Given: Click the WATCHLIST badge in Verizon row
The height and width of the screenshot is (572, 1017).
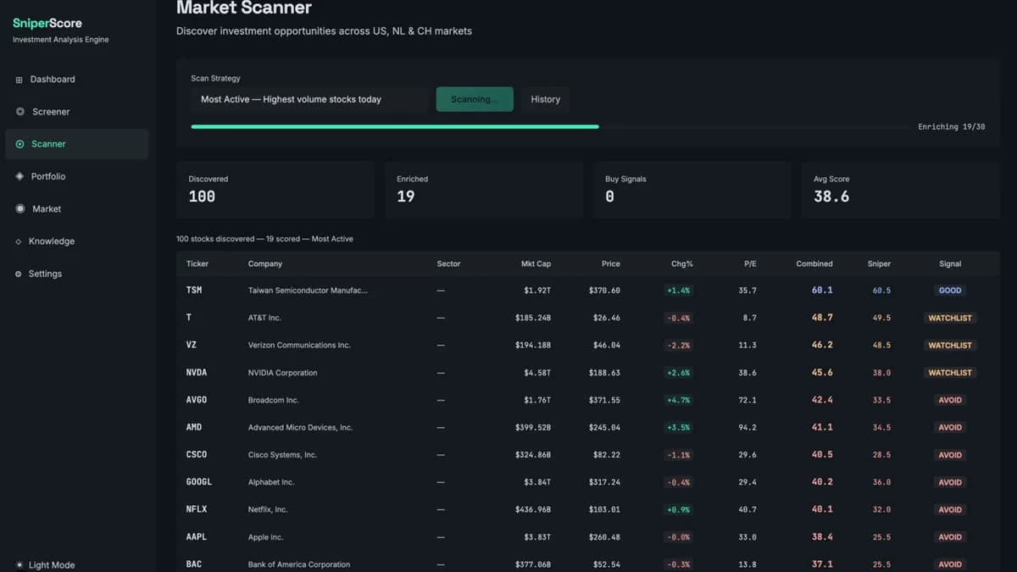Looking at the screenshot, I should pos(950,345).
